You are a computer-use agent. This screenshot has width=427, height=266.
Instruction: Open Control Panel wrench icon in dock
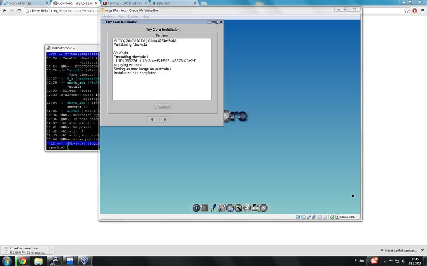[x=221, y=208]
